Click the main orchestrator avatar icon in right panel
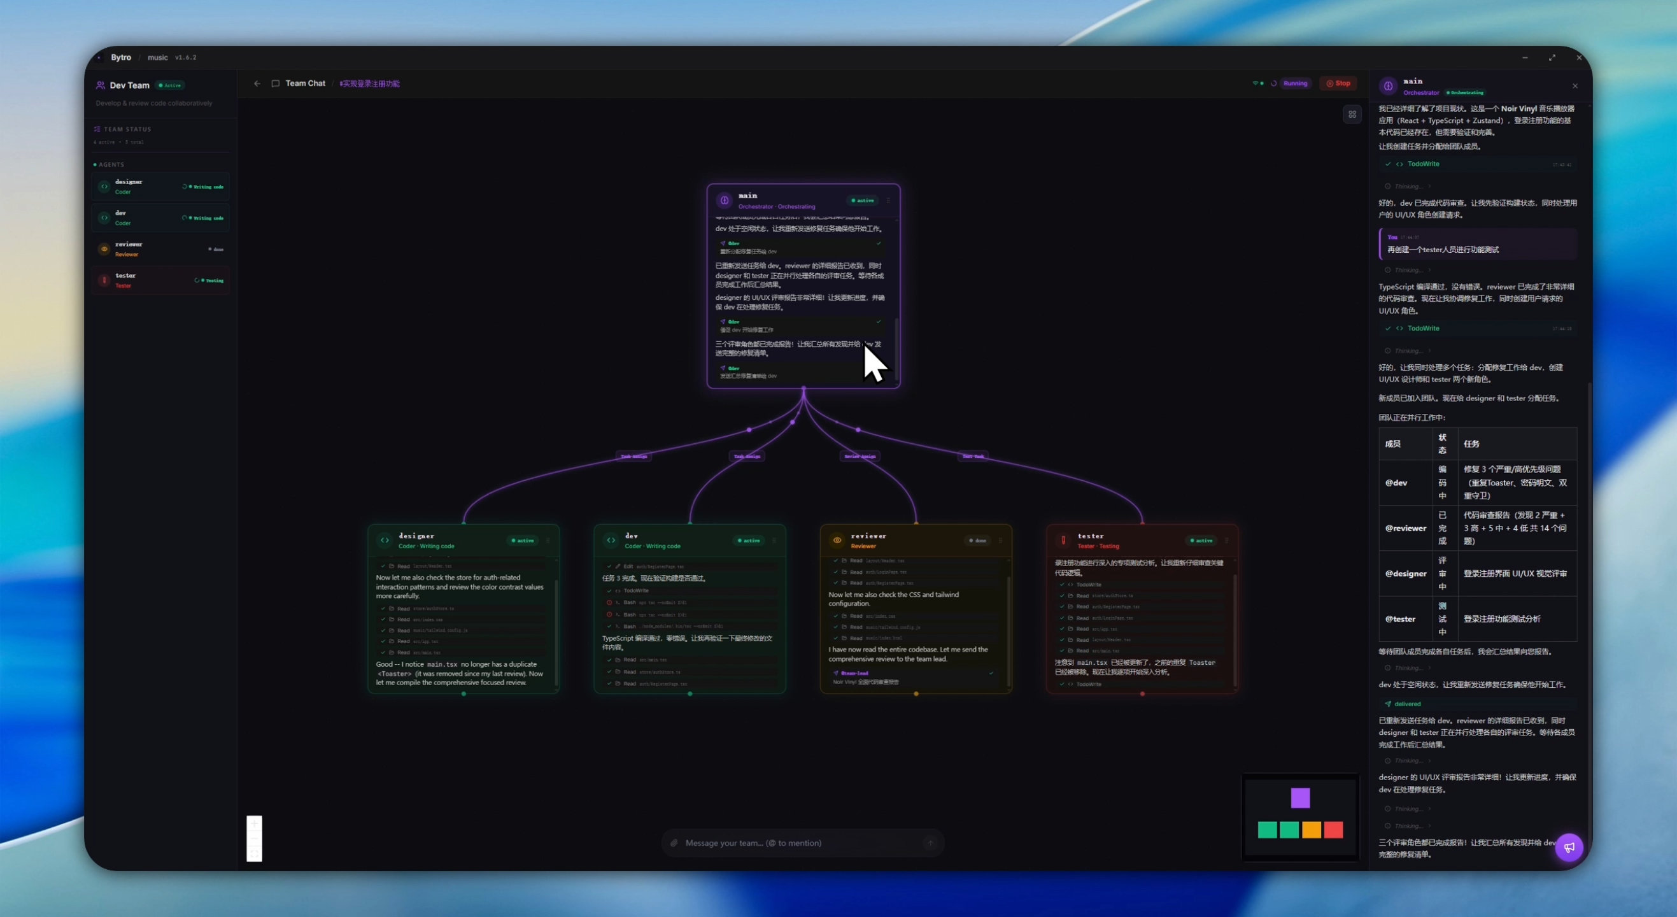The width and height of the screenshot is (1677, 917). coord(1388,86)
